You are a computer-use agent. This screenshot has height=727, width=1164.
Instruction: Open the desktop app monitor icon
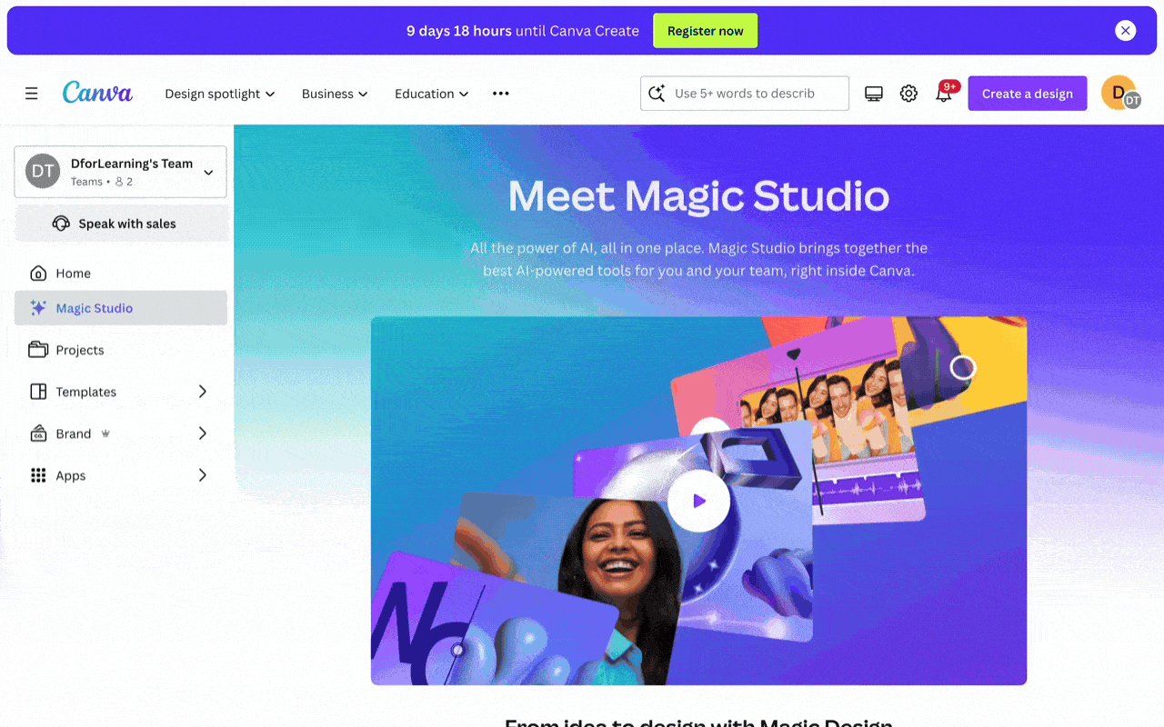click(874, 94)
